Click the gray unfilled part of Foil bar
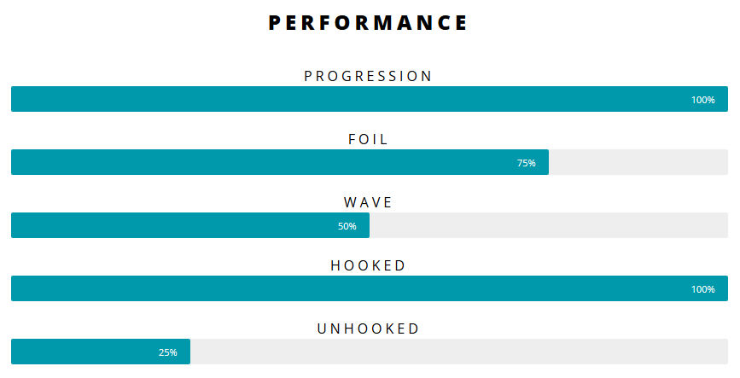 (638, 162)
